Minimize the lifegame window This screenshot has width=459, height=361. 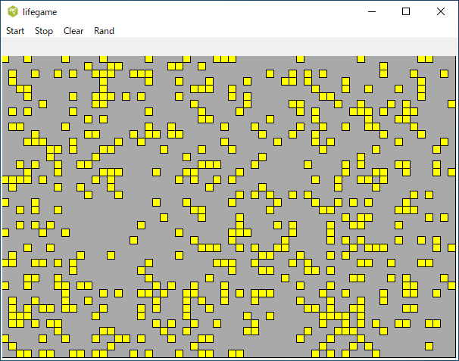372,11
